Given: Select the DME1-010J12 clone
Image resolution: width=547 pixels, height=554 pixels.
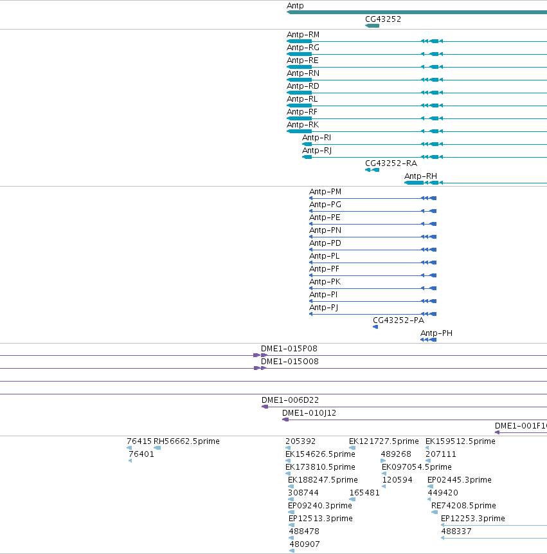Looking at the screenshot, I should 415,420.
